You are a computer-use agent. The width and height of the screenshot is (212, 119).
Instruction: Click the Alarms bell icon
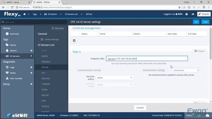tap(7, 50)
